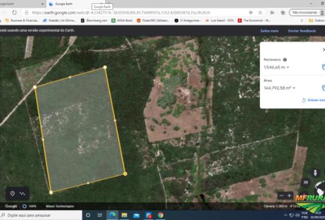Select the draw line or shape tool
The width and height of the screenshot is (325, 220).
(22, 193)
